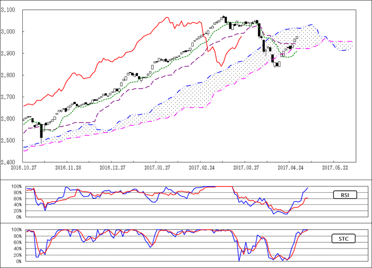
Task: Click the 0% label in STC panel
Action: point(17,261)
